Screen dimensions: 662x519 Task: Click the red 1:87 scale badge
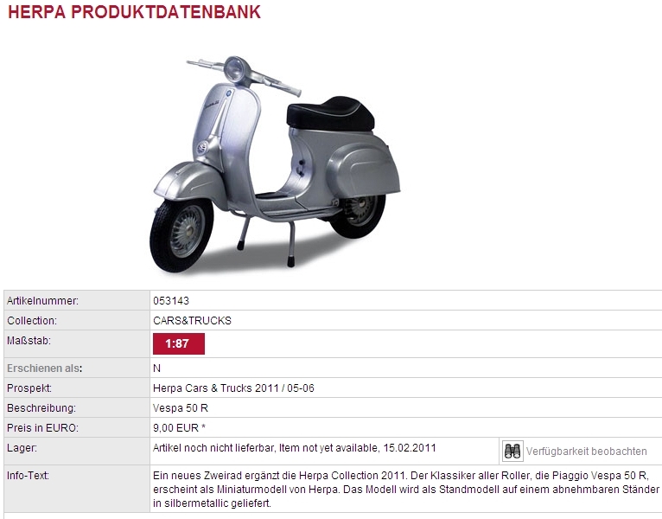coord(179,343)
